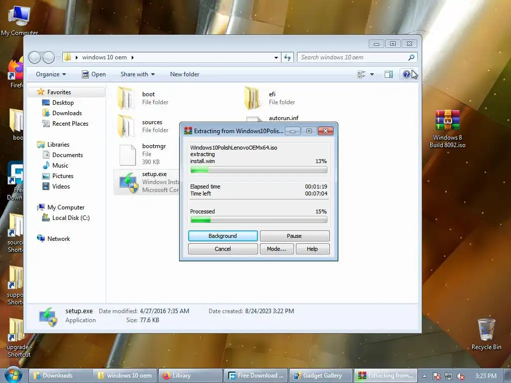Open the Organize menu

coord(51,74)
